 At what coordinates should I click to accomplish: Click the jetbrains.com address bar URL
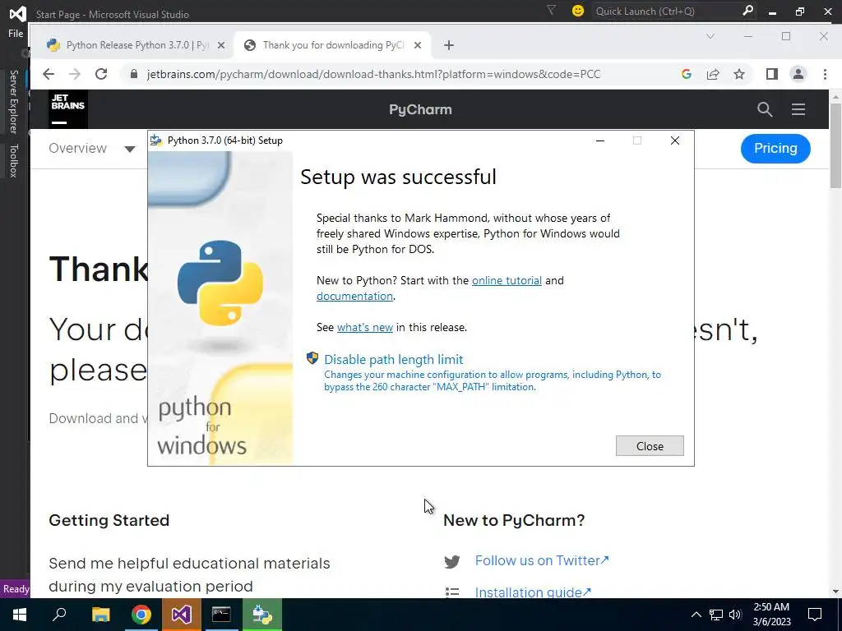(374, 74)
